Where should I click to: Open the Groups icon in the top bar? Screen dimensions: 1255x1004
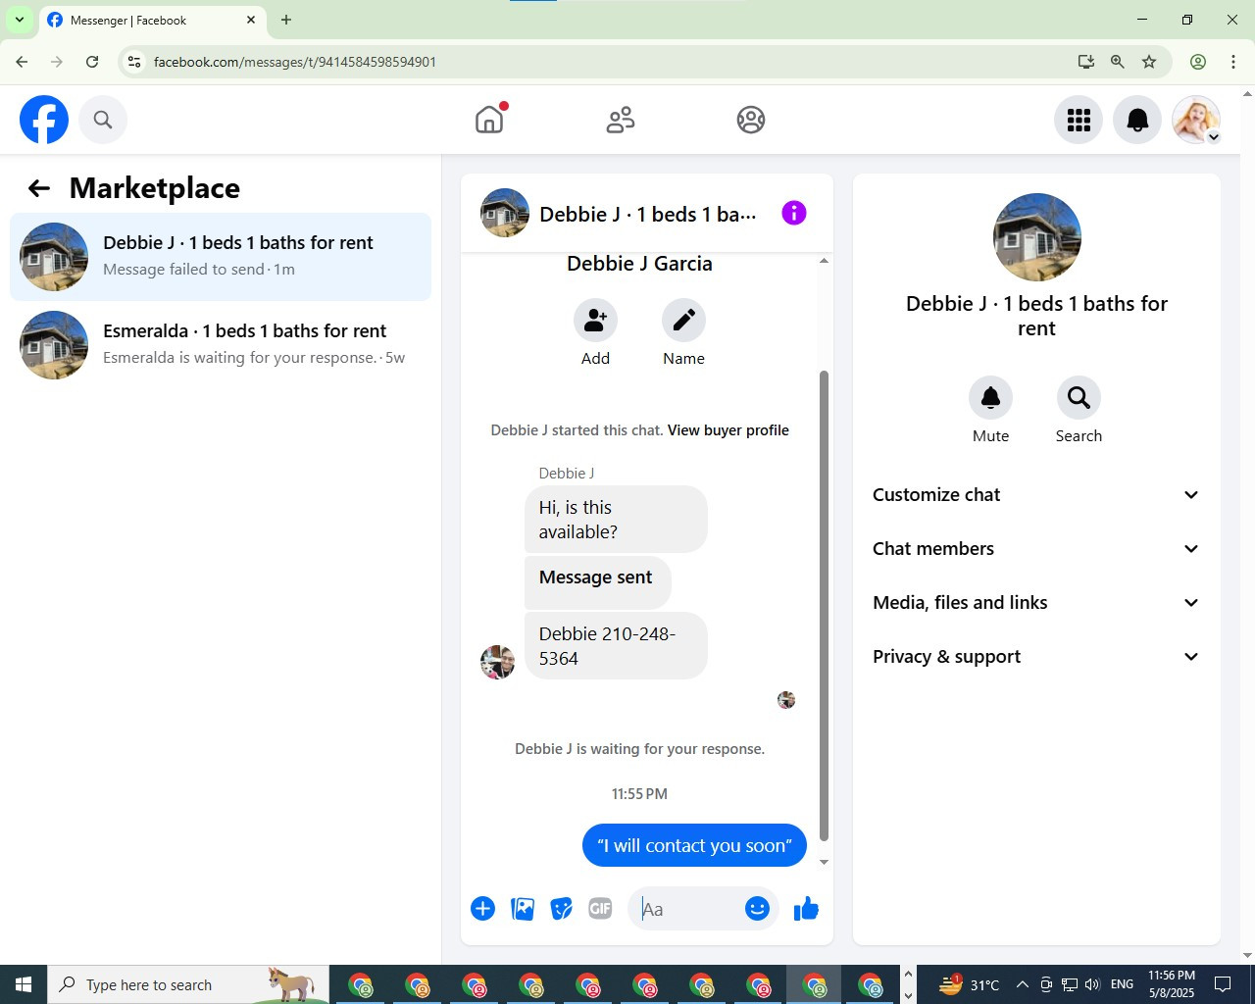(x=751, y=120)
